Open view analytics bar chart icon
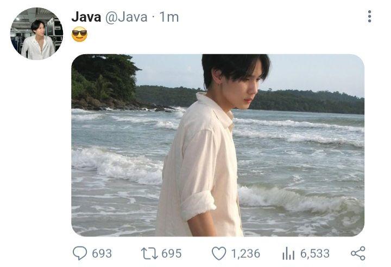The height and width of the screenshot is (267, 391). pyautogui.click(x=288, y=253)
